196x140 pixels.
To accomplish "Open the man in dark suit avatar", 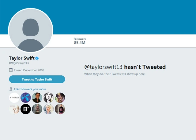I will [37, 98].
